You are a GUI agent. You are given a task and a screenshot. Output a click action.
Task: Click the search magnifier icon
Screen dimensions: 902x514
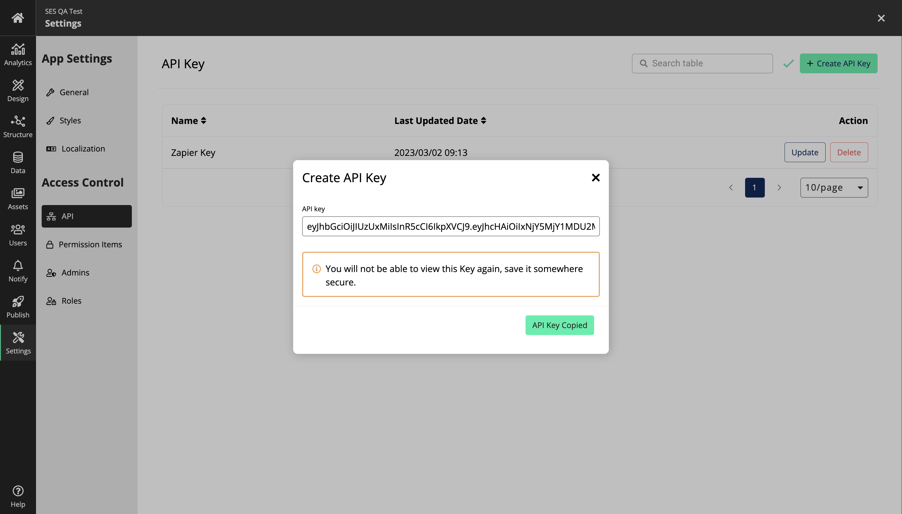[644, 64]
